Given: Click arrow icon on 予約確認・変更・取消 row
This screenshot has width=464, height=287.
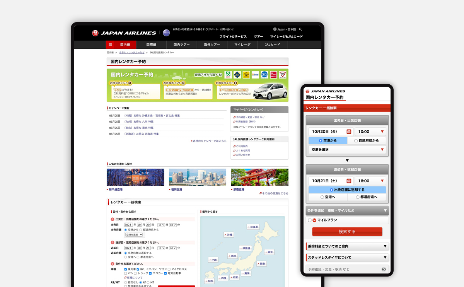Looking at the screenshot, I should (384, 269).
